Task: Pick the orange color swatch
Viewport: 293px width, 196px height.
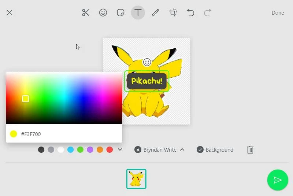Action: click(x=100, y=150)
